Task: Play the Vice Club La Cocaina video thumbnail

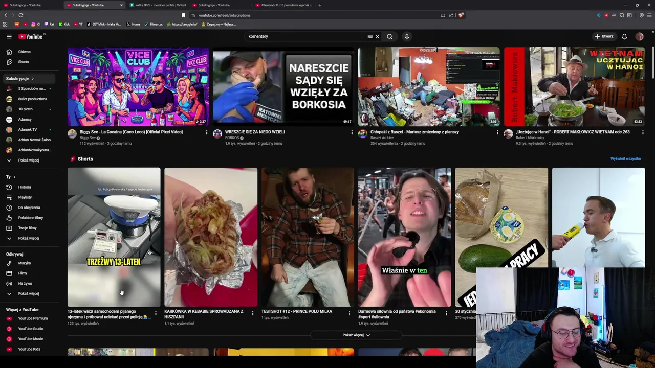Action: pyautogui.click(x=138, y=86)
